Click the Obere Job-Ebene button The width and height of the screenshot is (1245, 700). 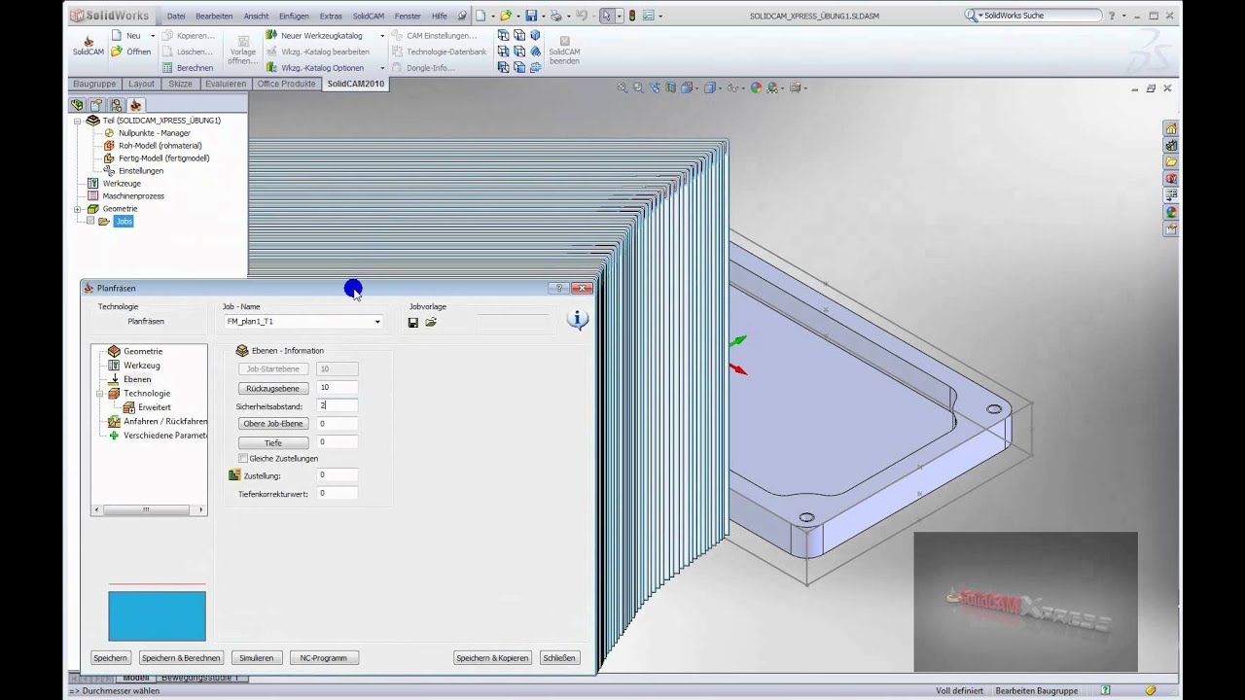[x=273, y=424]
